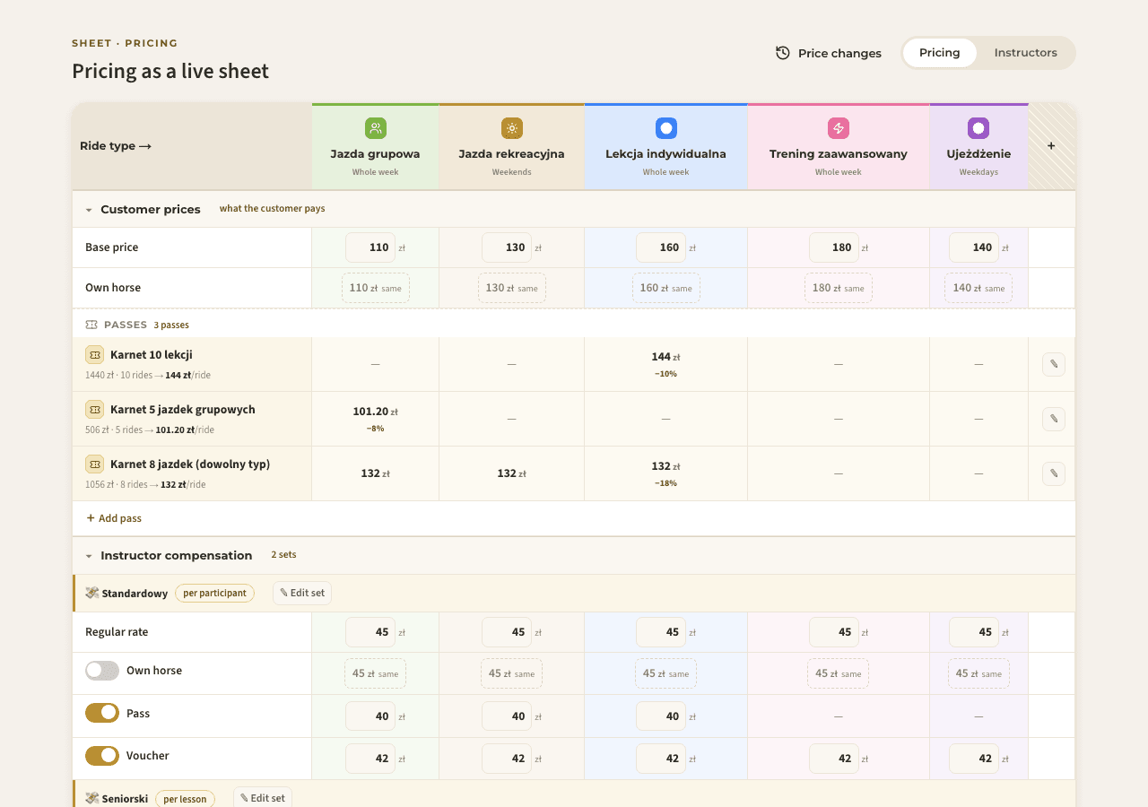Edit the Seniorski compensation set

[263, 798]
